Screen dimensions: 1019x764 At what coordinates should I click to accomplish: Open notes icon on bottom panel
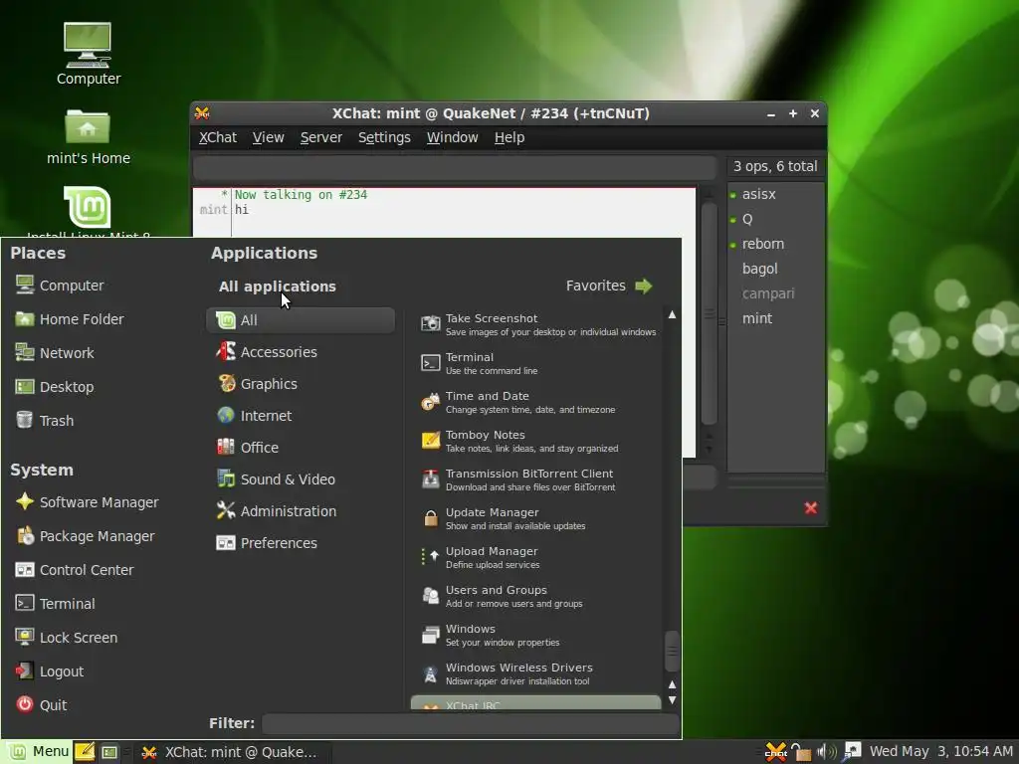click(x=85, y=752)
